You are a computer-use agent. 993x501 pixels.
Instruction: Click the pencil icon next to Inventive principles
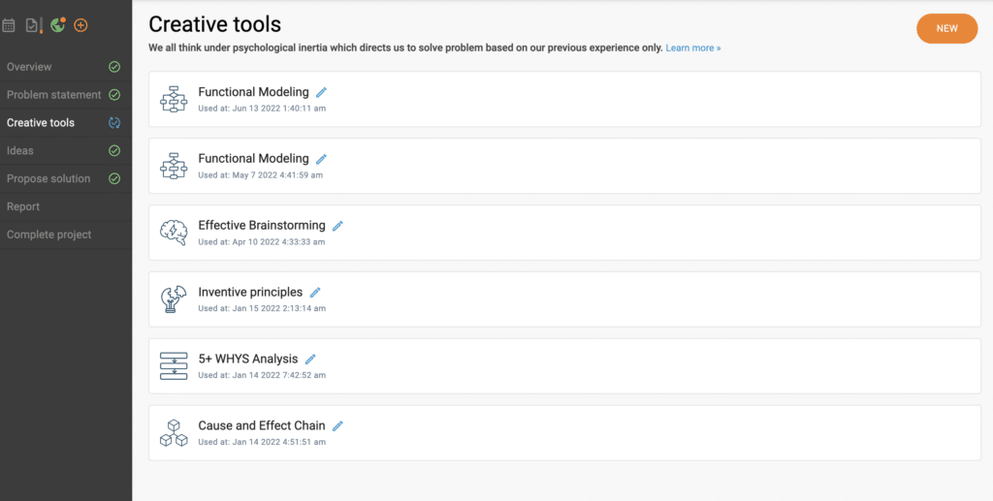coord(315,293)
